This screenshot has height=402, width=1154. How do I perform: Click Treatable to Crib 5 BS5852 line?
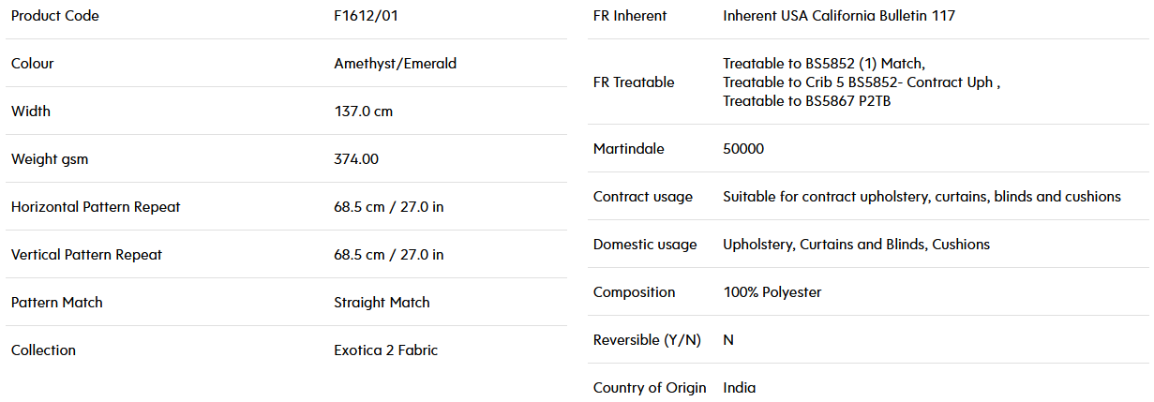862,82
